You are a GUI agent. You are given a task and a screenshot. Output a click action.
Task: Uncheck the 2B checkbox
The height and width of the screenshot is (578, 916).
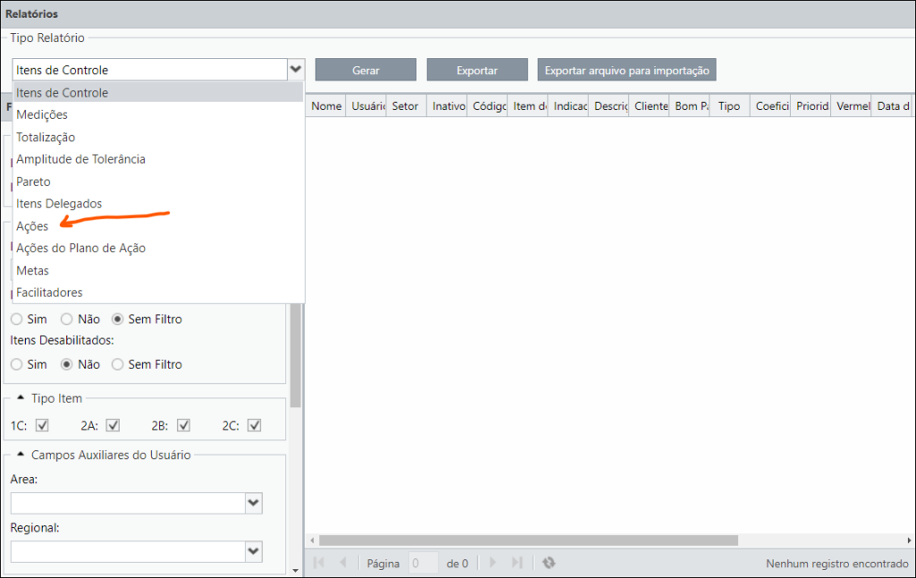click(x=183, y=425)
